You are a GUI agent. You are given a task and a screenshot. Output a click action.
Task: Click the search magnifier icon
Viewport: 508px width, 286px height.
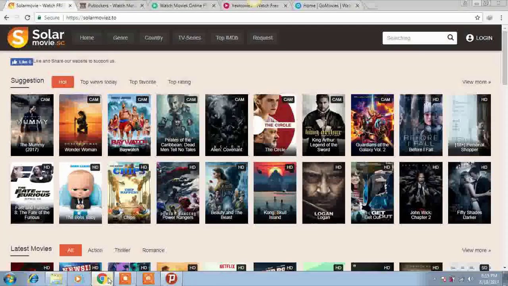[x=450, y=38]
